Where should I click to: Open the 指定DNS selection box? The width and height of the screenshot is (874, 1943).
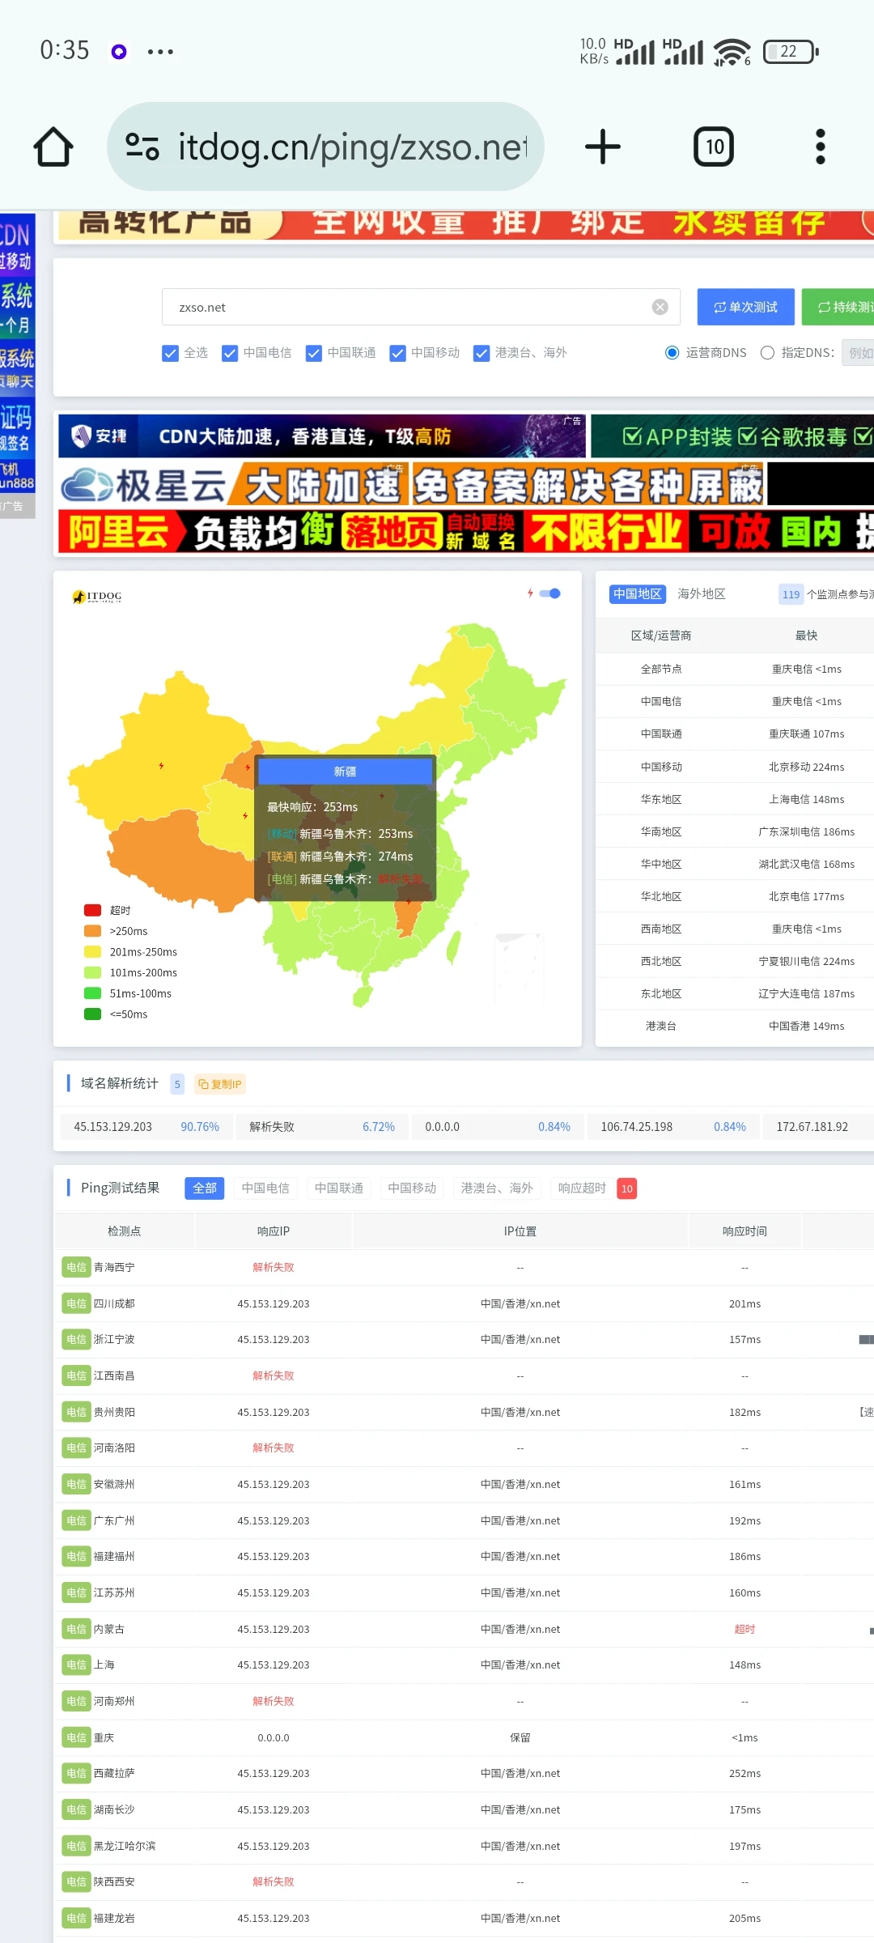pyautogui.click(x=858, y=353)
